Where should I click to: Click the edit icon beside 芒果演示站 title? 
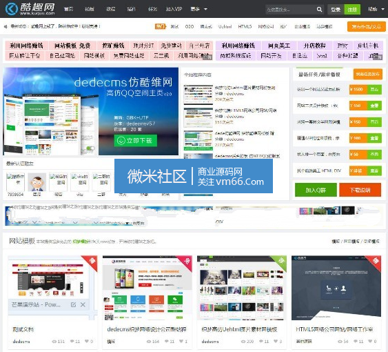73,304
